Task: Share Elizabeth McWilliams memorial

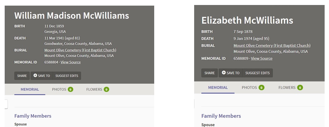Action: (209, 73)
